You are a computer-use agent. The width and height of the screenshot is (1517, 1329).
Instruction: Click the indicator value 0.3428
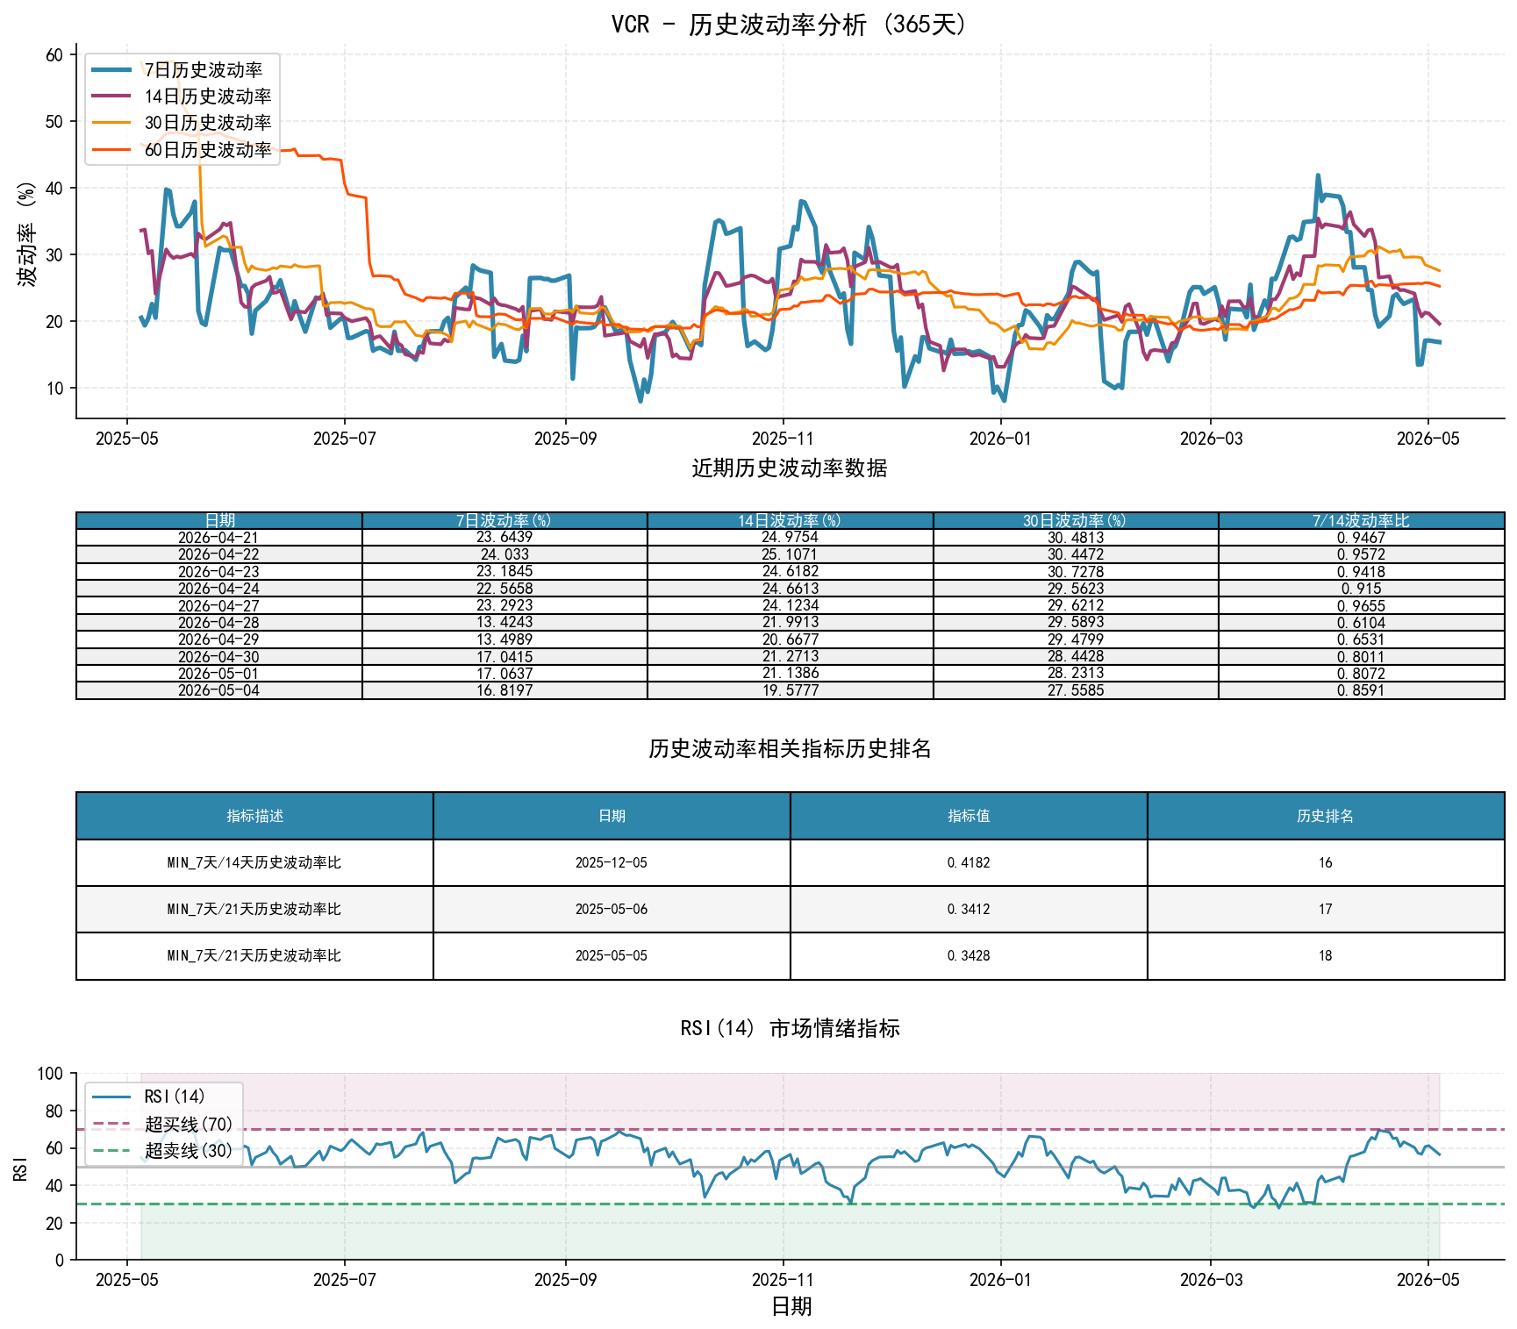pos(969,955)
